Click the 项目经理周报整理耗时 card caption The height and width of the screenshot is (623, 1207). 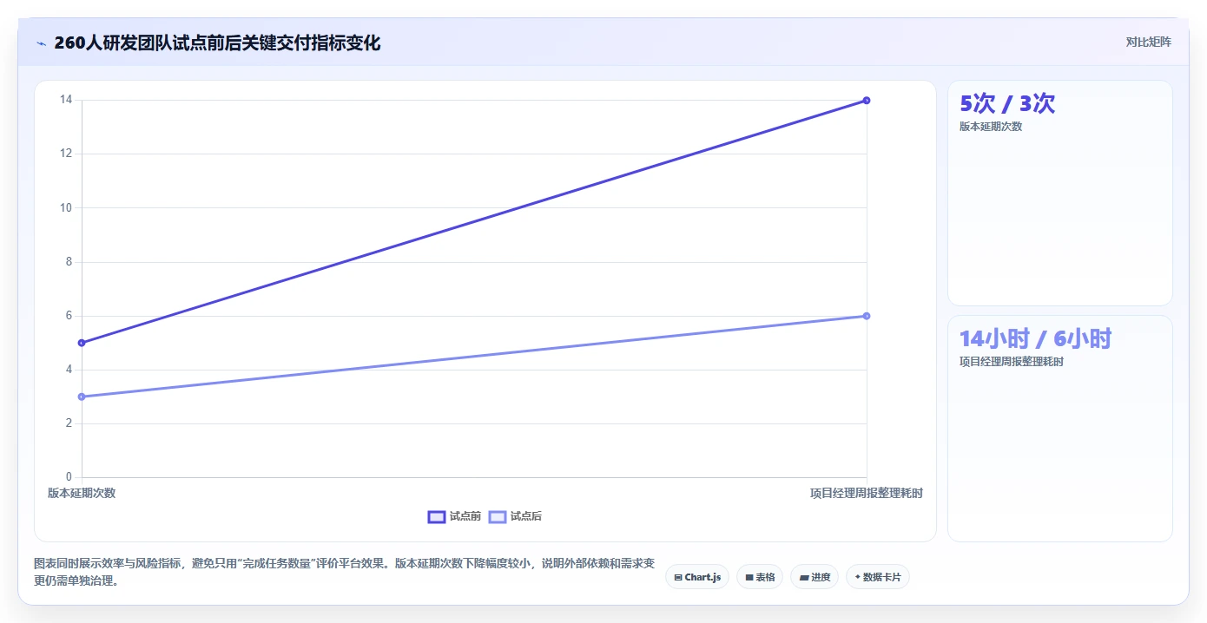tap(1012, 362)
